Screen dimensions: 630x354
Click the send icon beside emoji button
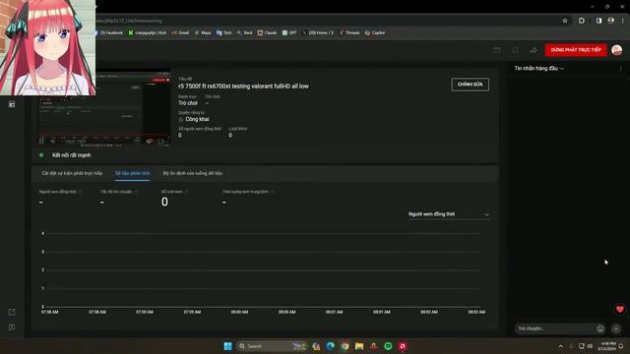pos(616,328)
